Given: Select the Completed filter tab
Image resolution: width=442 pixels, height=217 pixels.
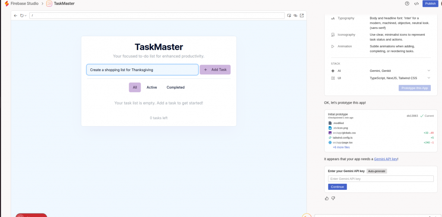Looking at the screenshot, I should (x=175, y=87).
